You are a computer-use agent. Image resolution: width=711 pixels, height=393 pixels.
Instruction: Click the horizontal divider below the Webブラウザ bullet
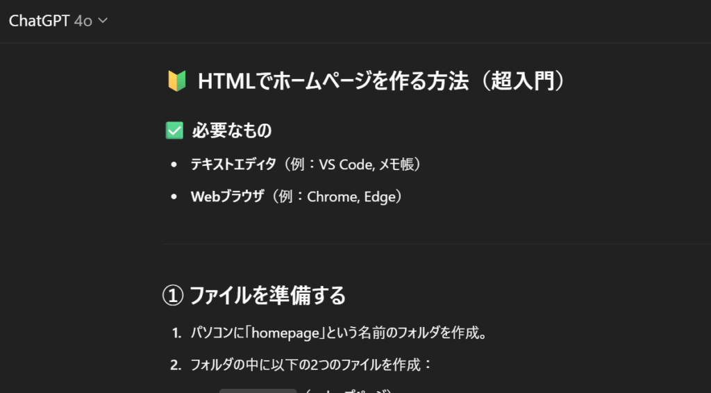[x=436, y=244]
